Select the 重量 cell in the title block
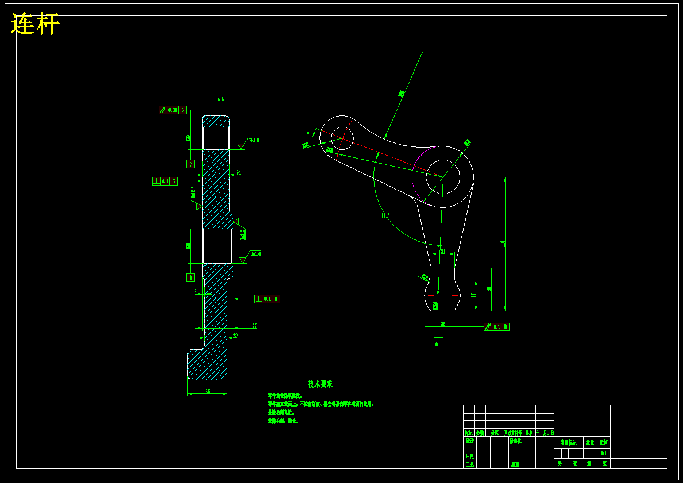 pyautogui.click(x=590, y=442)
